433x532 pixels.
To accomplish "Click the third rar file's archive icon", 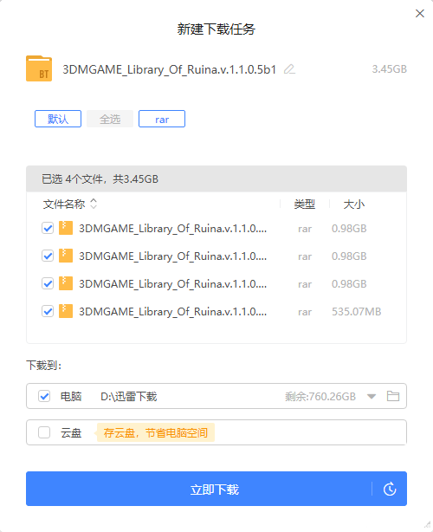I will pos(66,283).
